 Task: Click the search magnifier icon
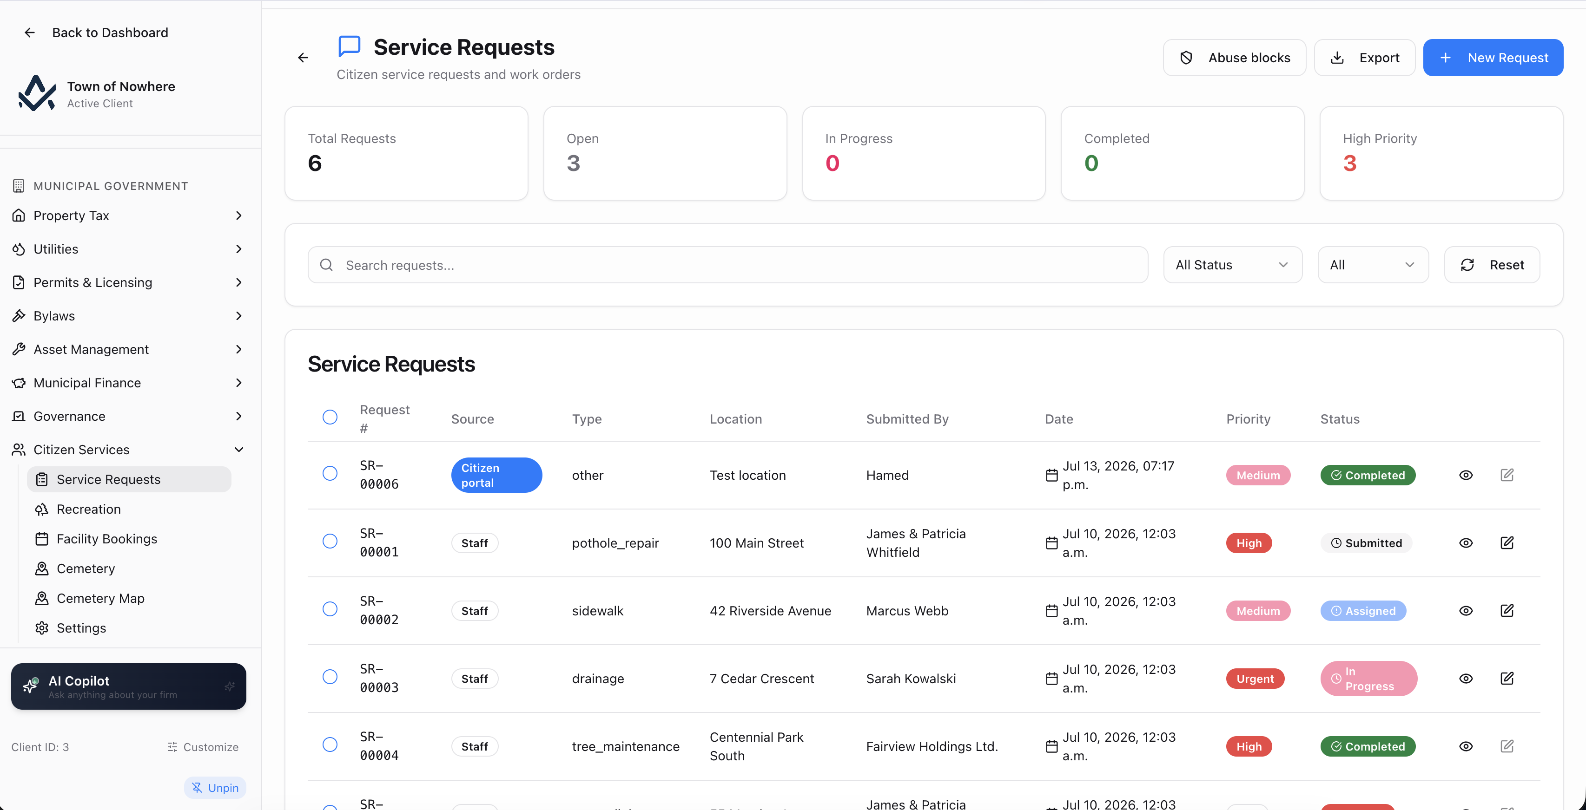point(326,265)
